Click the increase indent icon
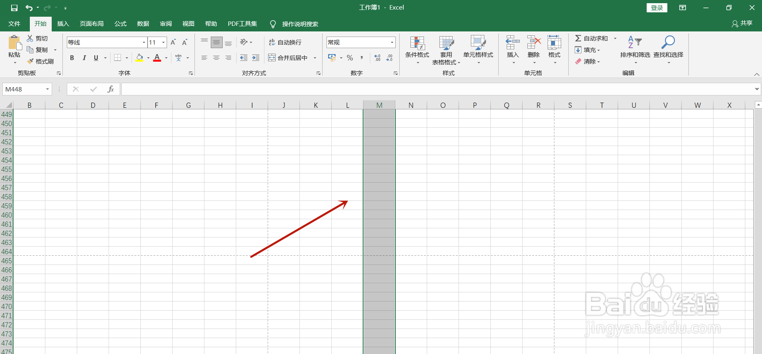The height and width of the screenshot is (354, 762). (256, 58)
